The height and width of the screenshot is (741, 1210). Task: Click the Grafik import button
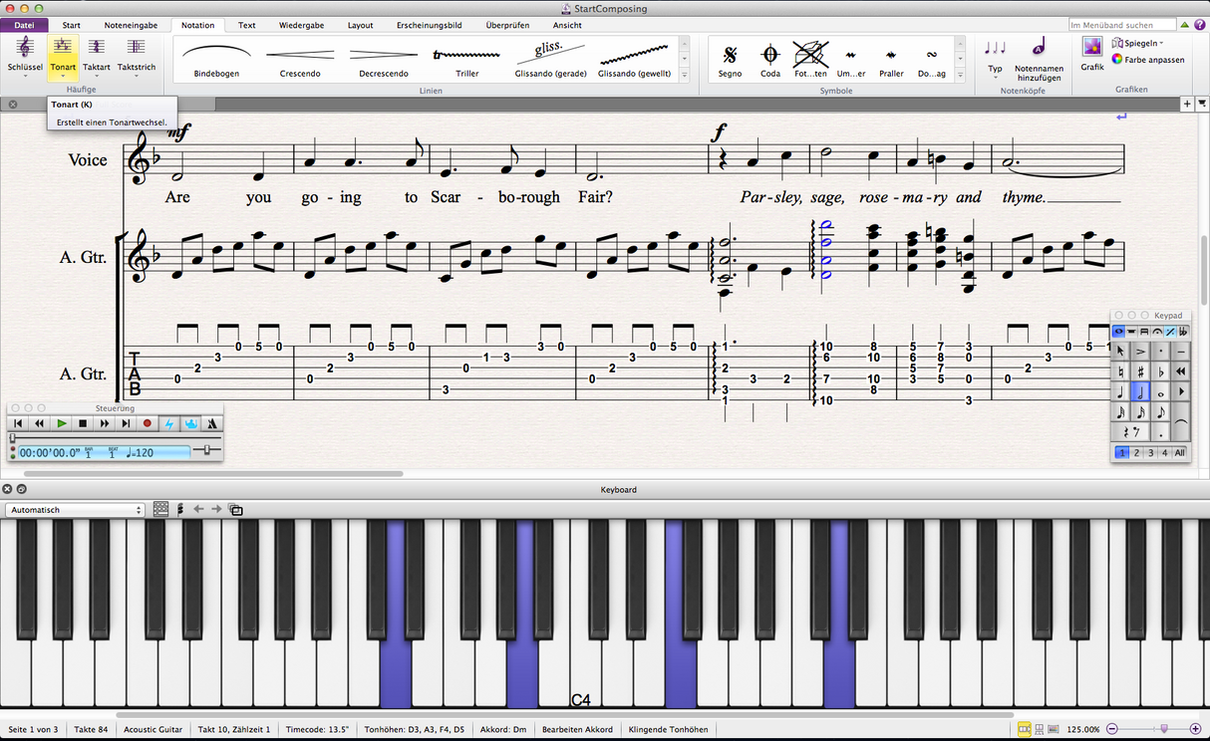tap(1092, 54)
